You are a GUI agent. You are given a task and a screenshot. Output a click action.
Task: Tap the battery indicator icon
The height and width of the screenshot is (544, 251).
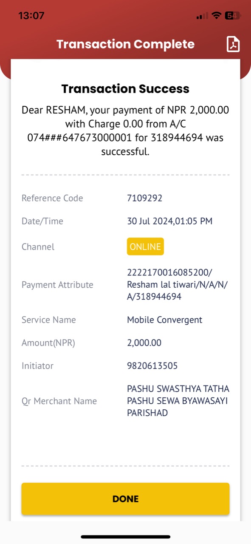(x=233, y=16)
